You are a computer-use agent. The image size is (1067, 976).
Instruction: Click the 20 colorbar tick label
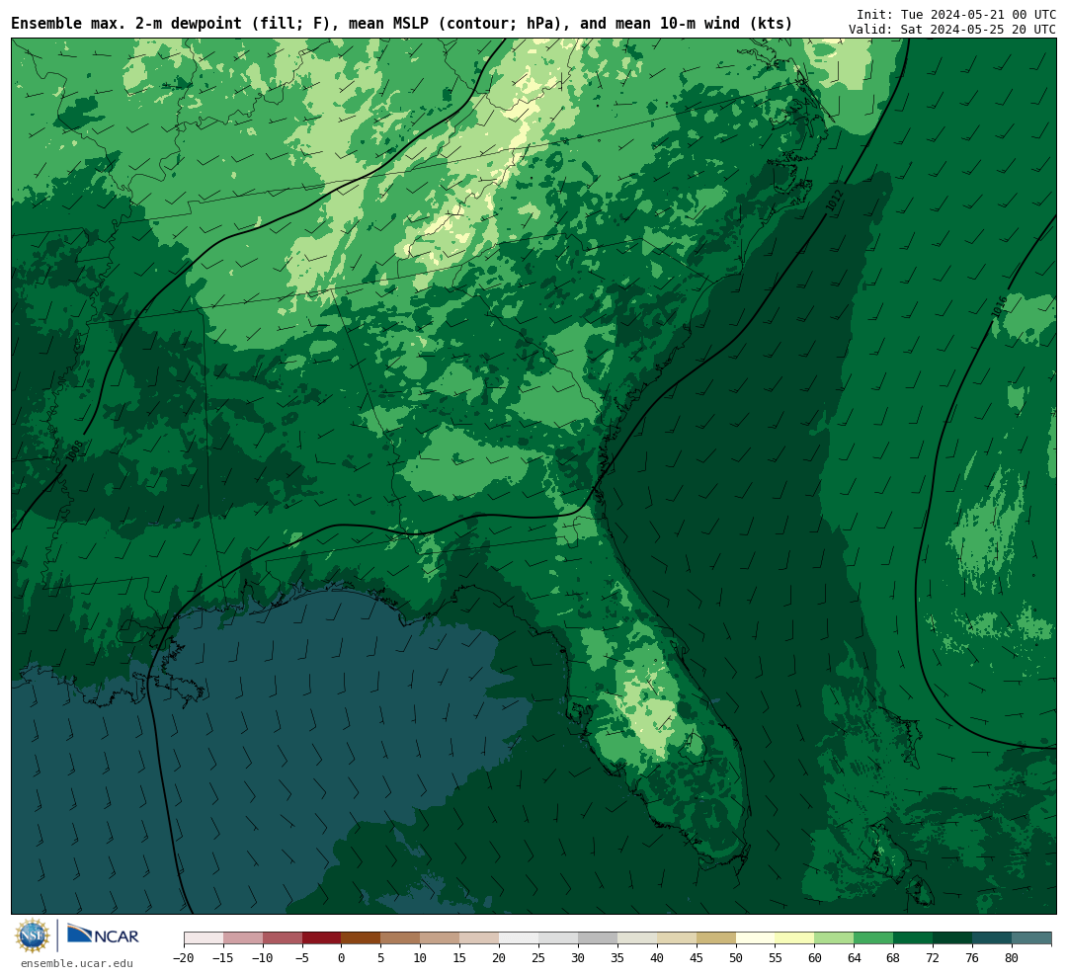pyautogui.click(x=500, y=957)
